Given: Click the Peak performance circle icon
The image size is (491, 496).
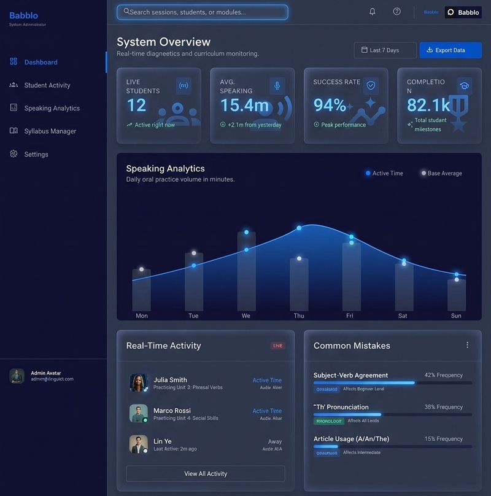Looking at the screenshot, I should pyautogui.click(x=316, y=125).
